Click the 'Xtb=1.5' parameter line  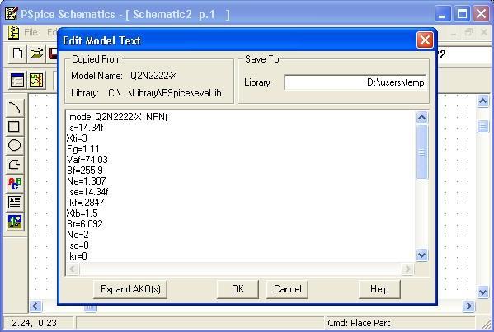coord(82,213)
